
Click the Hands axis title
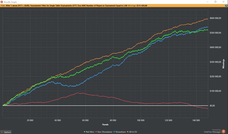105,125
